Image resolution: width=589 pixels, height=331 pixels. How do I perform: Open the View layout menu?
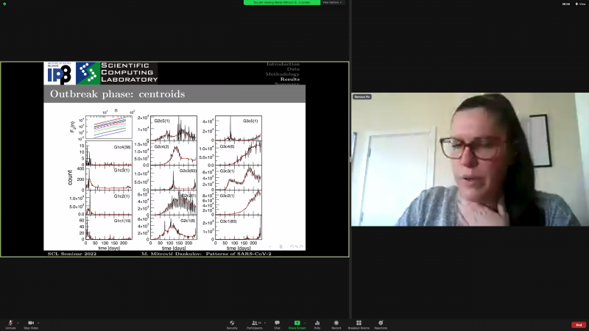[580, 4]
